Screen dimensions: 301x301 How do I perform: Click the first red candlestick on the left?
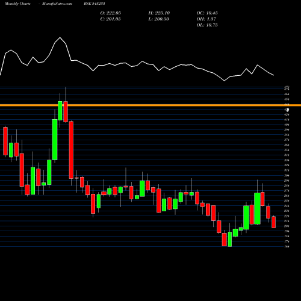tap(5, 141)
